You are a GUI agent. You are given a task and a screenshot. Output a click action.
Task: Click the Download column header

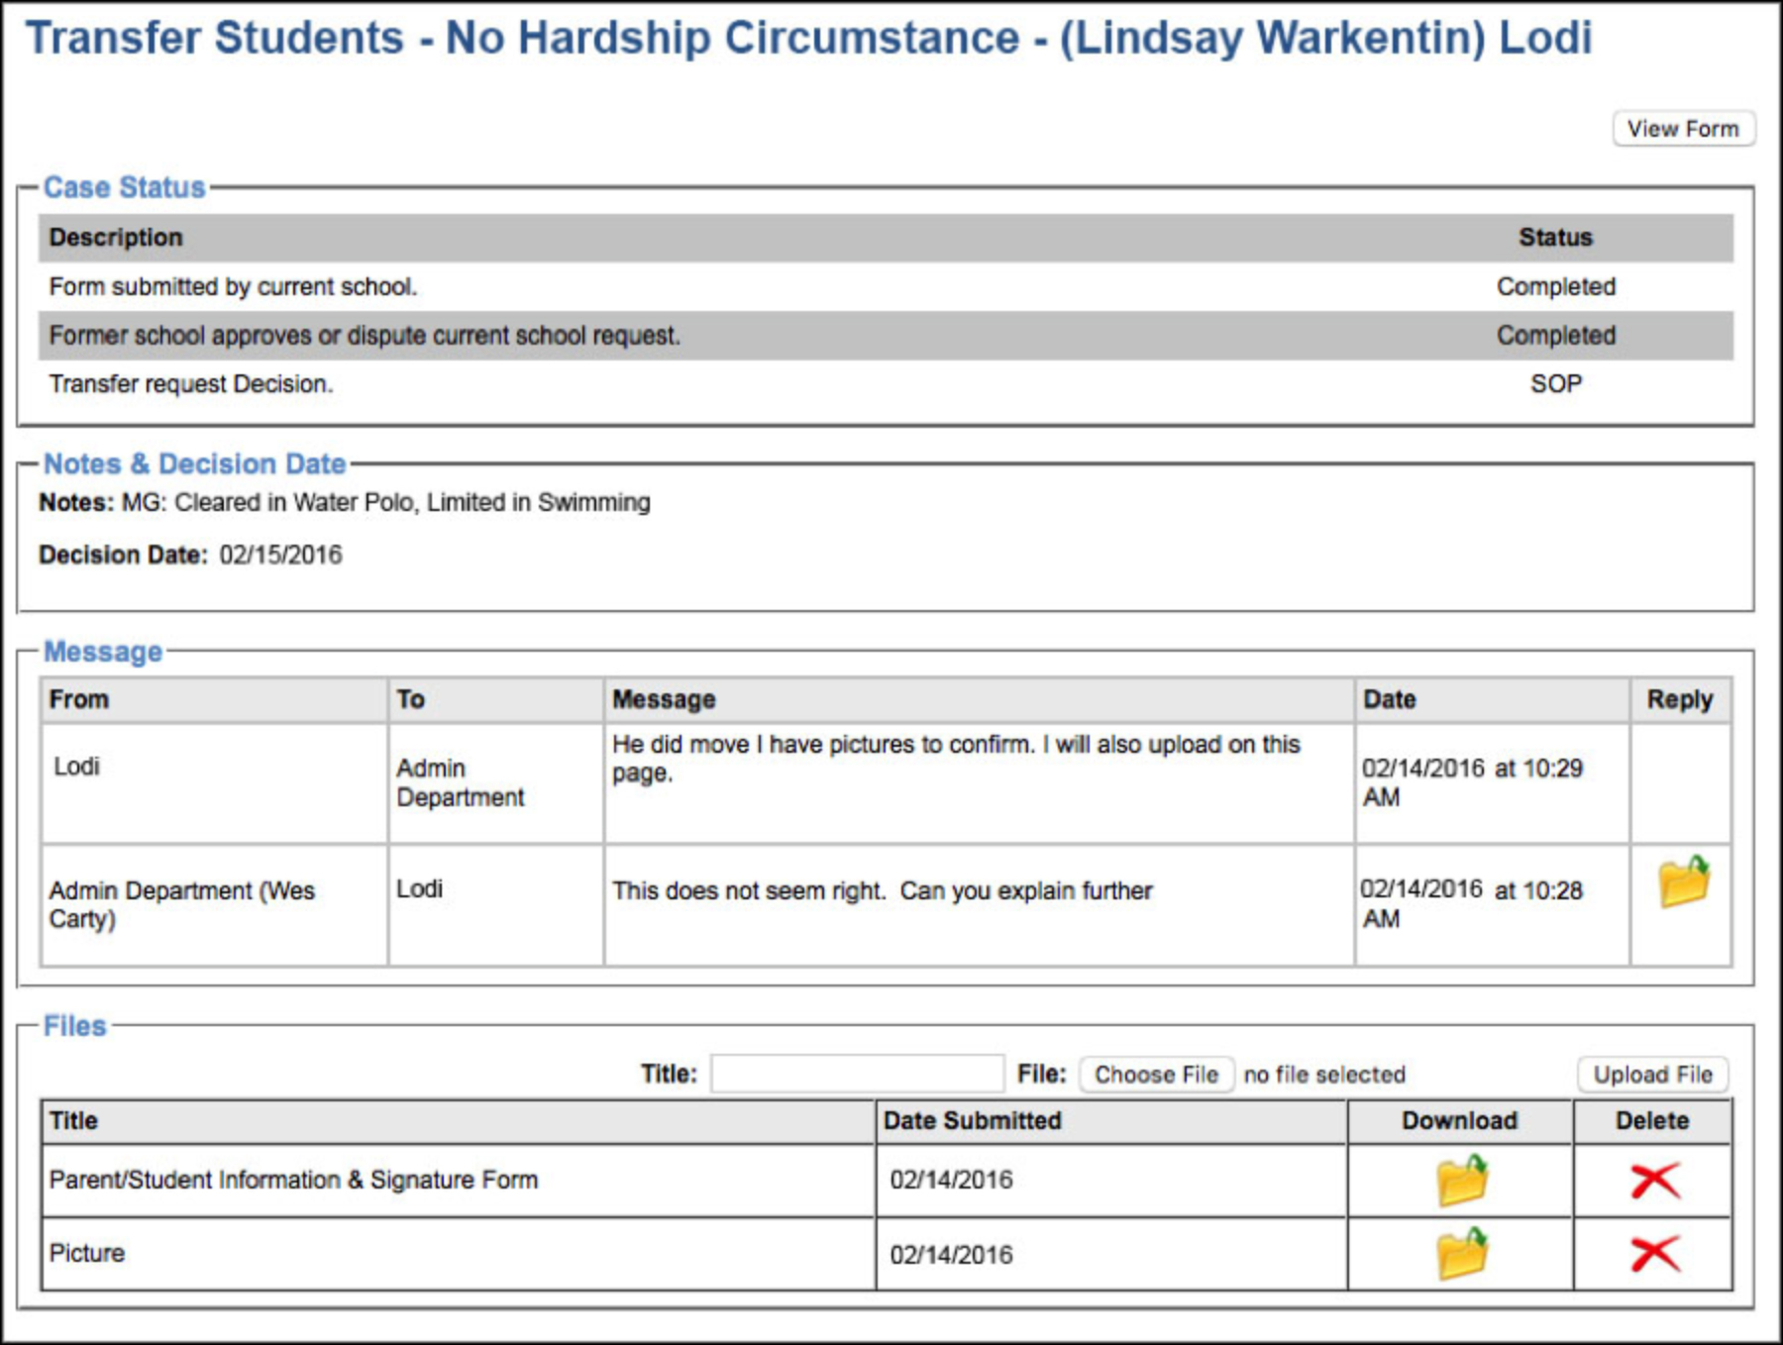[x=1460, y=1121]
